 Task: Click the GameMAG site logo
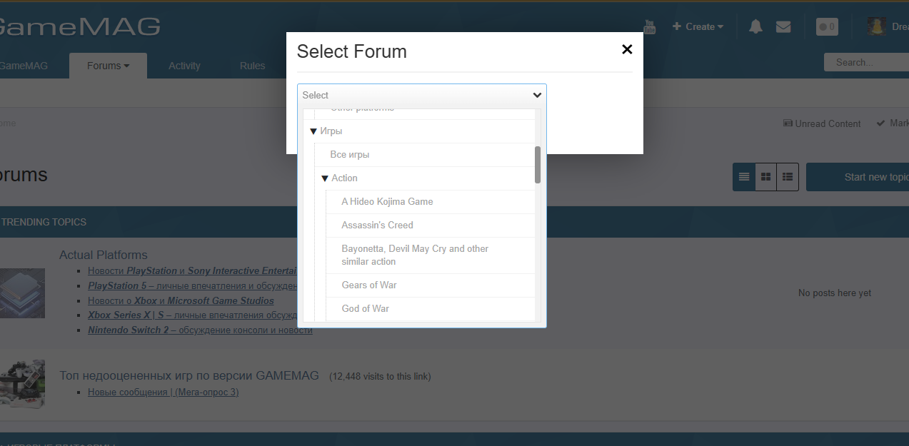[x=80, y=26]
